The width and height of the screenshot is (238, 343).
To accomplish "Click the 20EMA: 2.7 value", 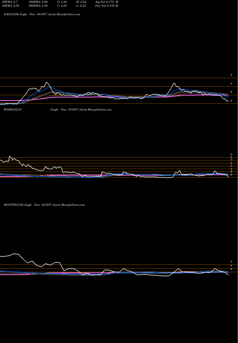I will [11, 2].
